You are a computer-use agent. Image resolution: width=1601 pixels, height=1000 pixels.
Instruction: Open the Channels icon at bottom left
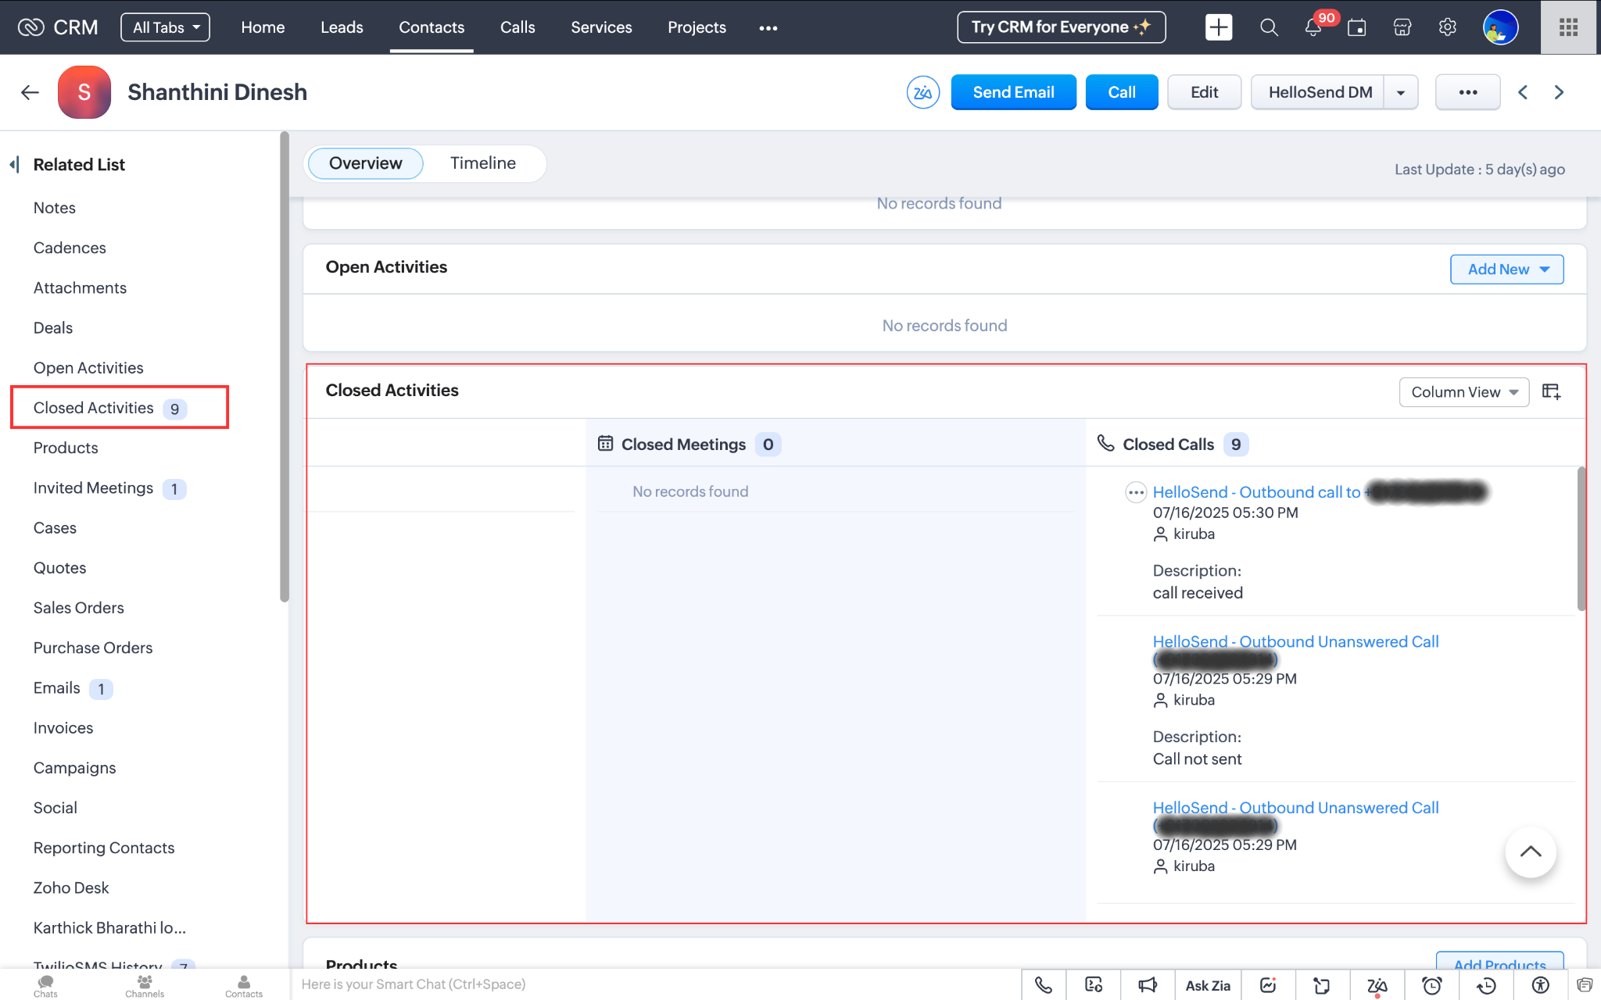pos(145,986)
